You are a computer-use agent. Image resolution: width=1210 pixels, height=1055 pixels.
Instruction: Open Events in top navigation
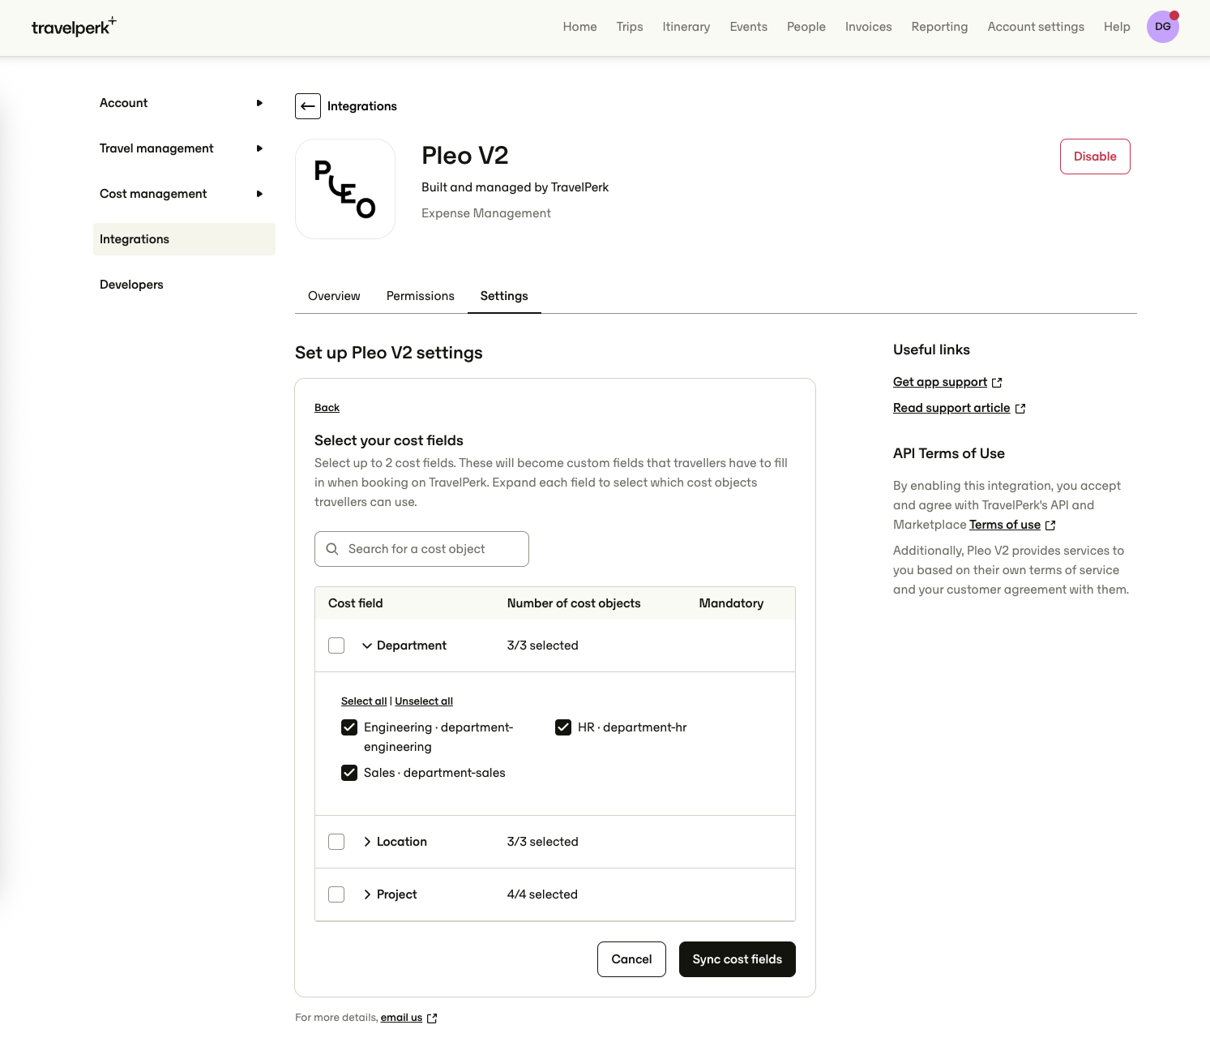pos(749,27)
